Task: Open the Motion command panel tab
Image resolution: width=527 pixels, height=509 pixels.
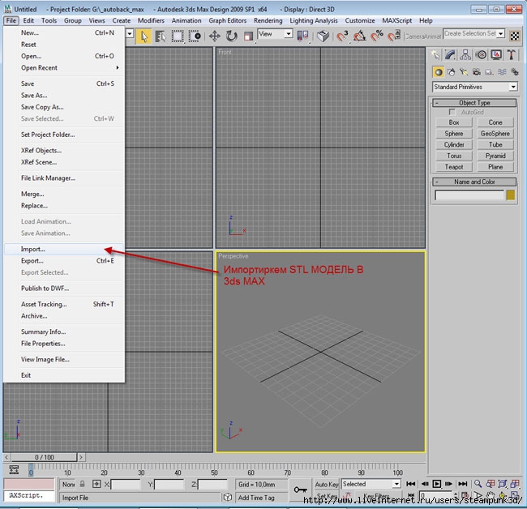Action: [x=482, y=54]
